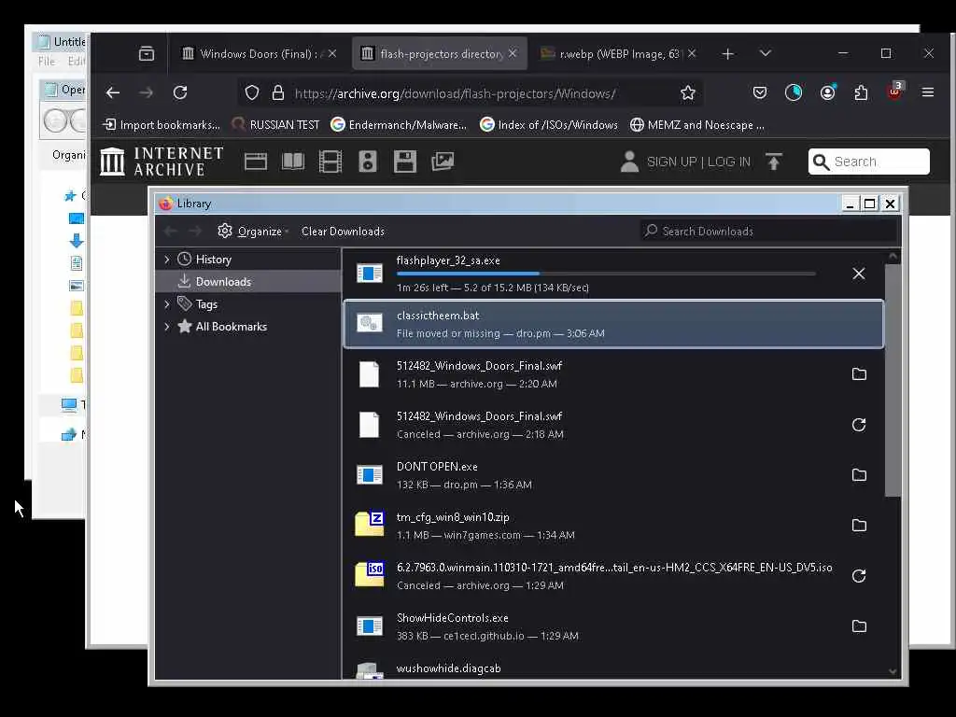This screenshot has height=717, width=956.
Task: Select the ShowHideControls.exe file name
Action: 453,618
